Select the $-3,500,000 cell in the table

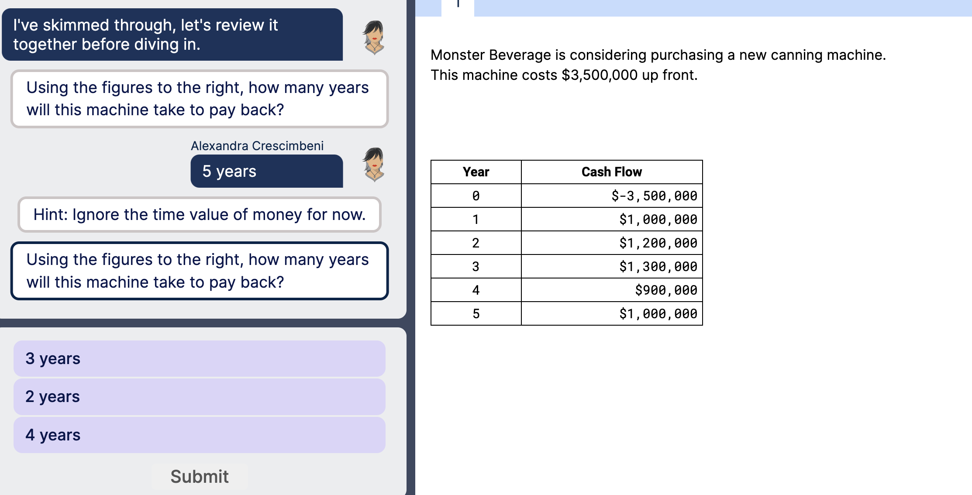point(654,196)
